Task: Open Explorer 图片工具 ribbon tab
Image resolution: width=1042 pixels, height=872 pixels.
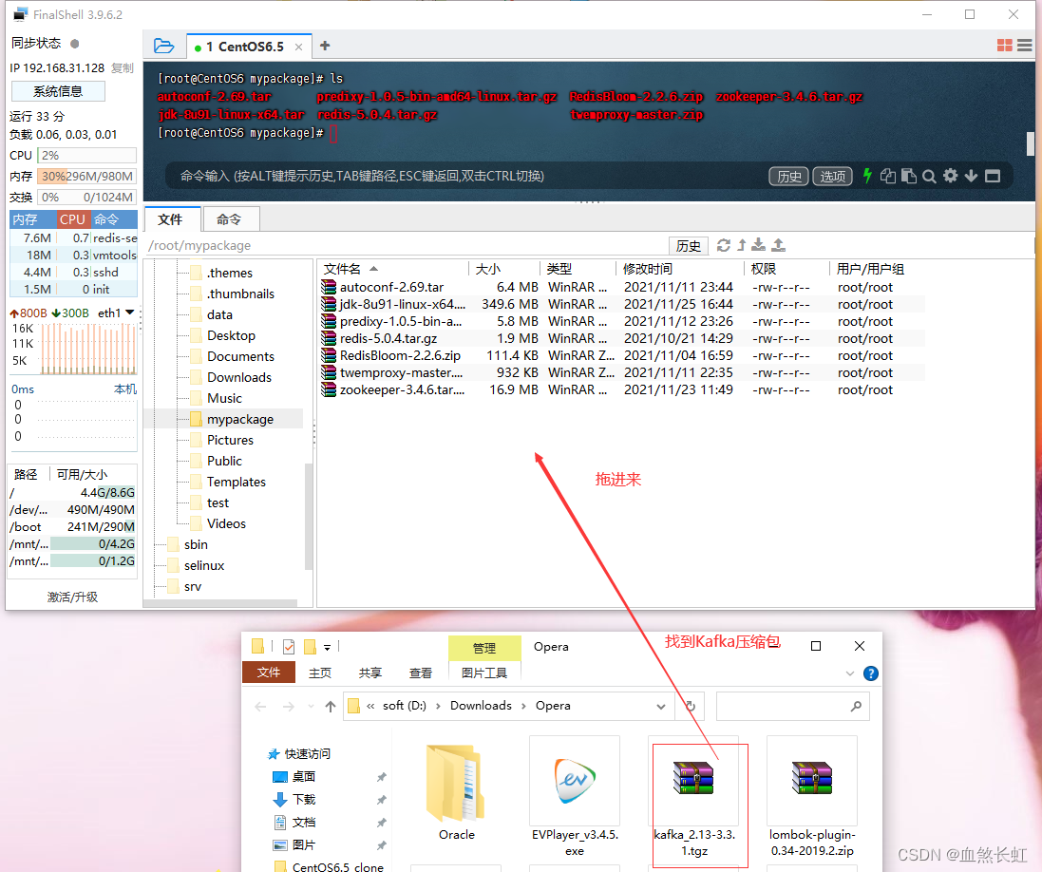Action: click(483, 673)
